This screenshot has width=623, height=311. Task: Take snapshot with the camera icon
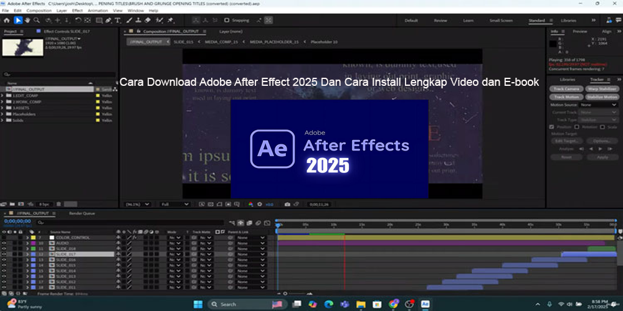(x=287, y=204)
